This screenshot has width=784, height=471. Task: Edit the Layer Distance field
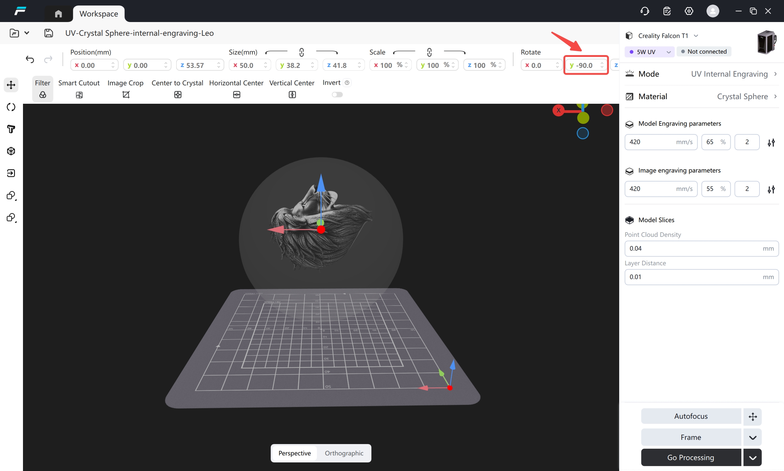point(701,277)
